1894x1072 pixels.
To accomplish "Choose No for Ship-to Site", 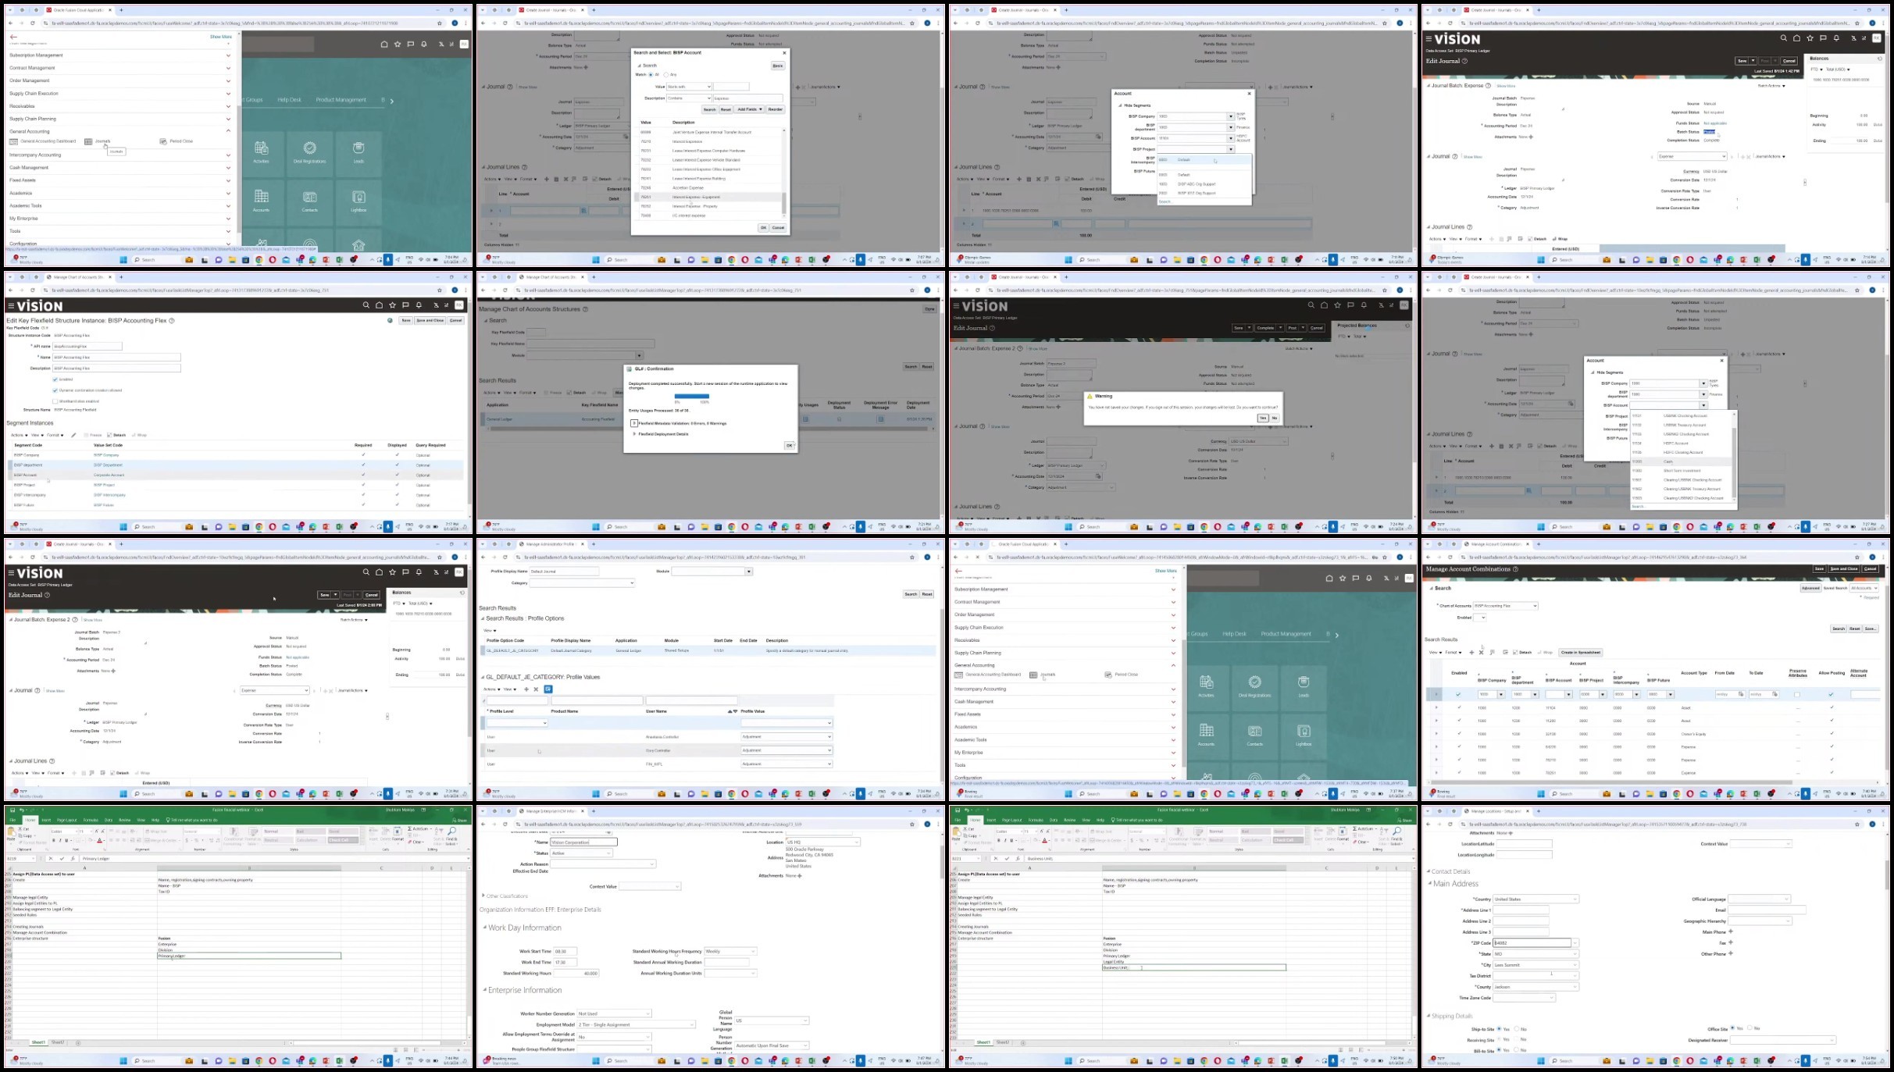I will [x=1516, y=1029].
